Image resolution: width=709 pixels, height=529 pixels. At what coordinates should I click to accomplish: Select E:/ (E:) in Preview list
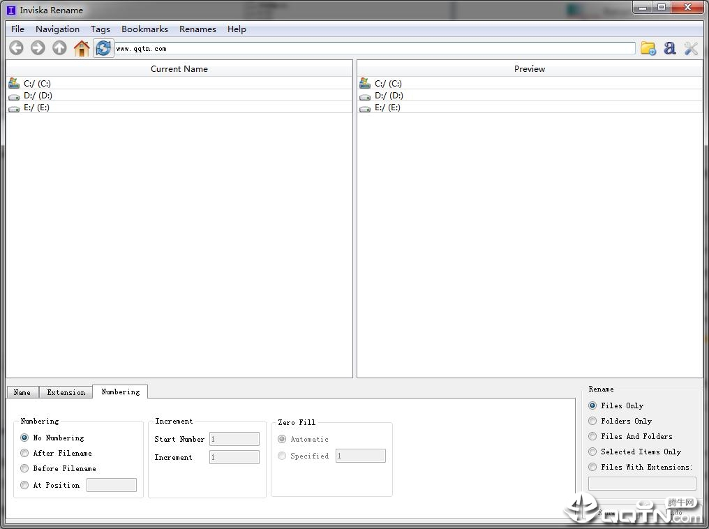530,107
